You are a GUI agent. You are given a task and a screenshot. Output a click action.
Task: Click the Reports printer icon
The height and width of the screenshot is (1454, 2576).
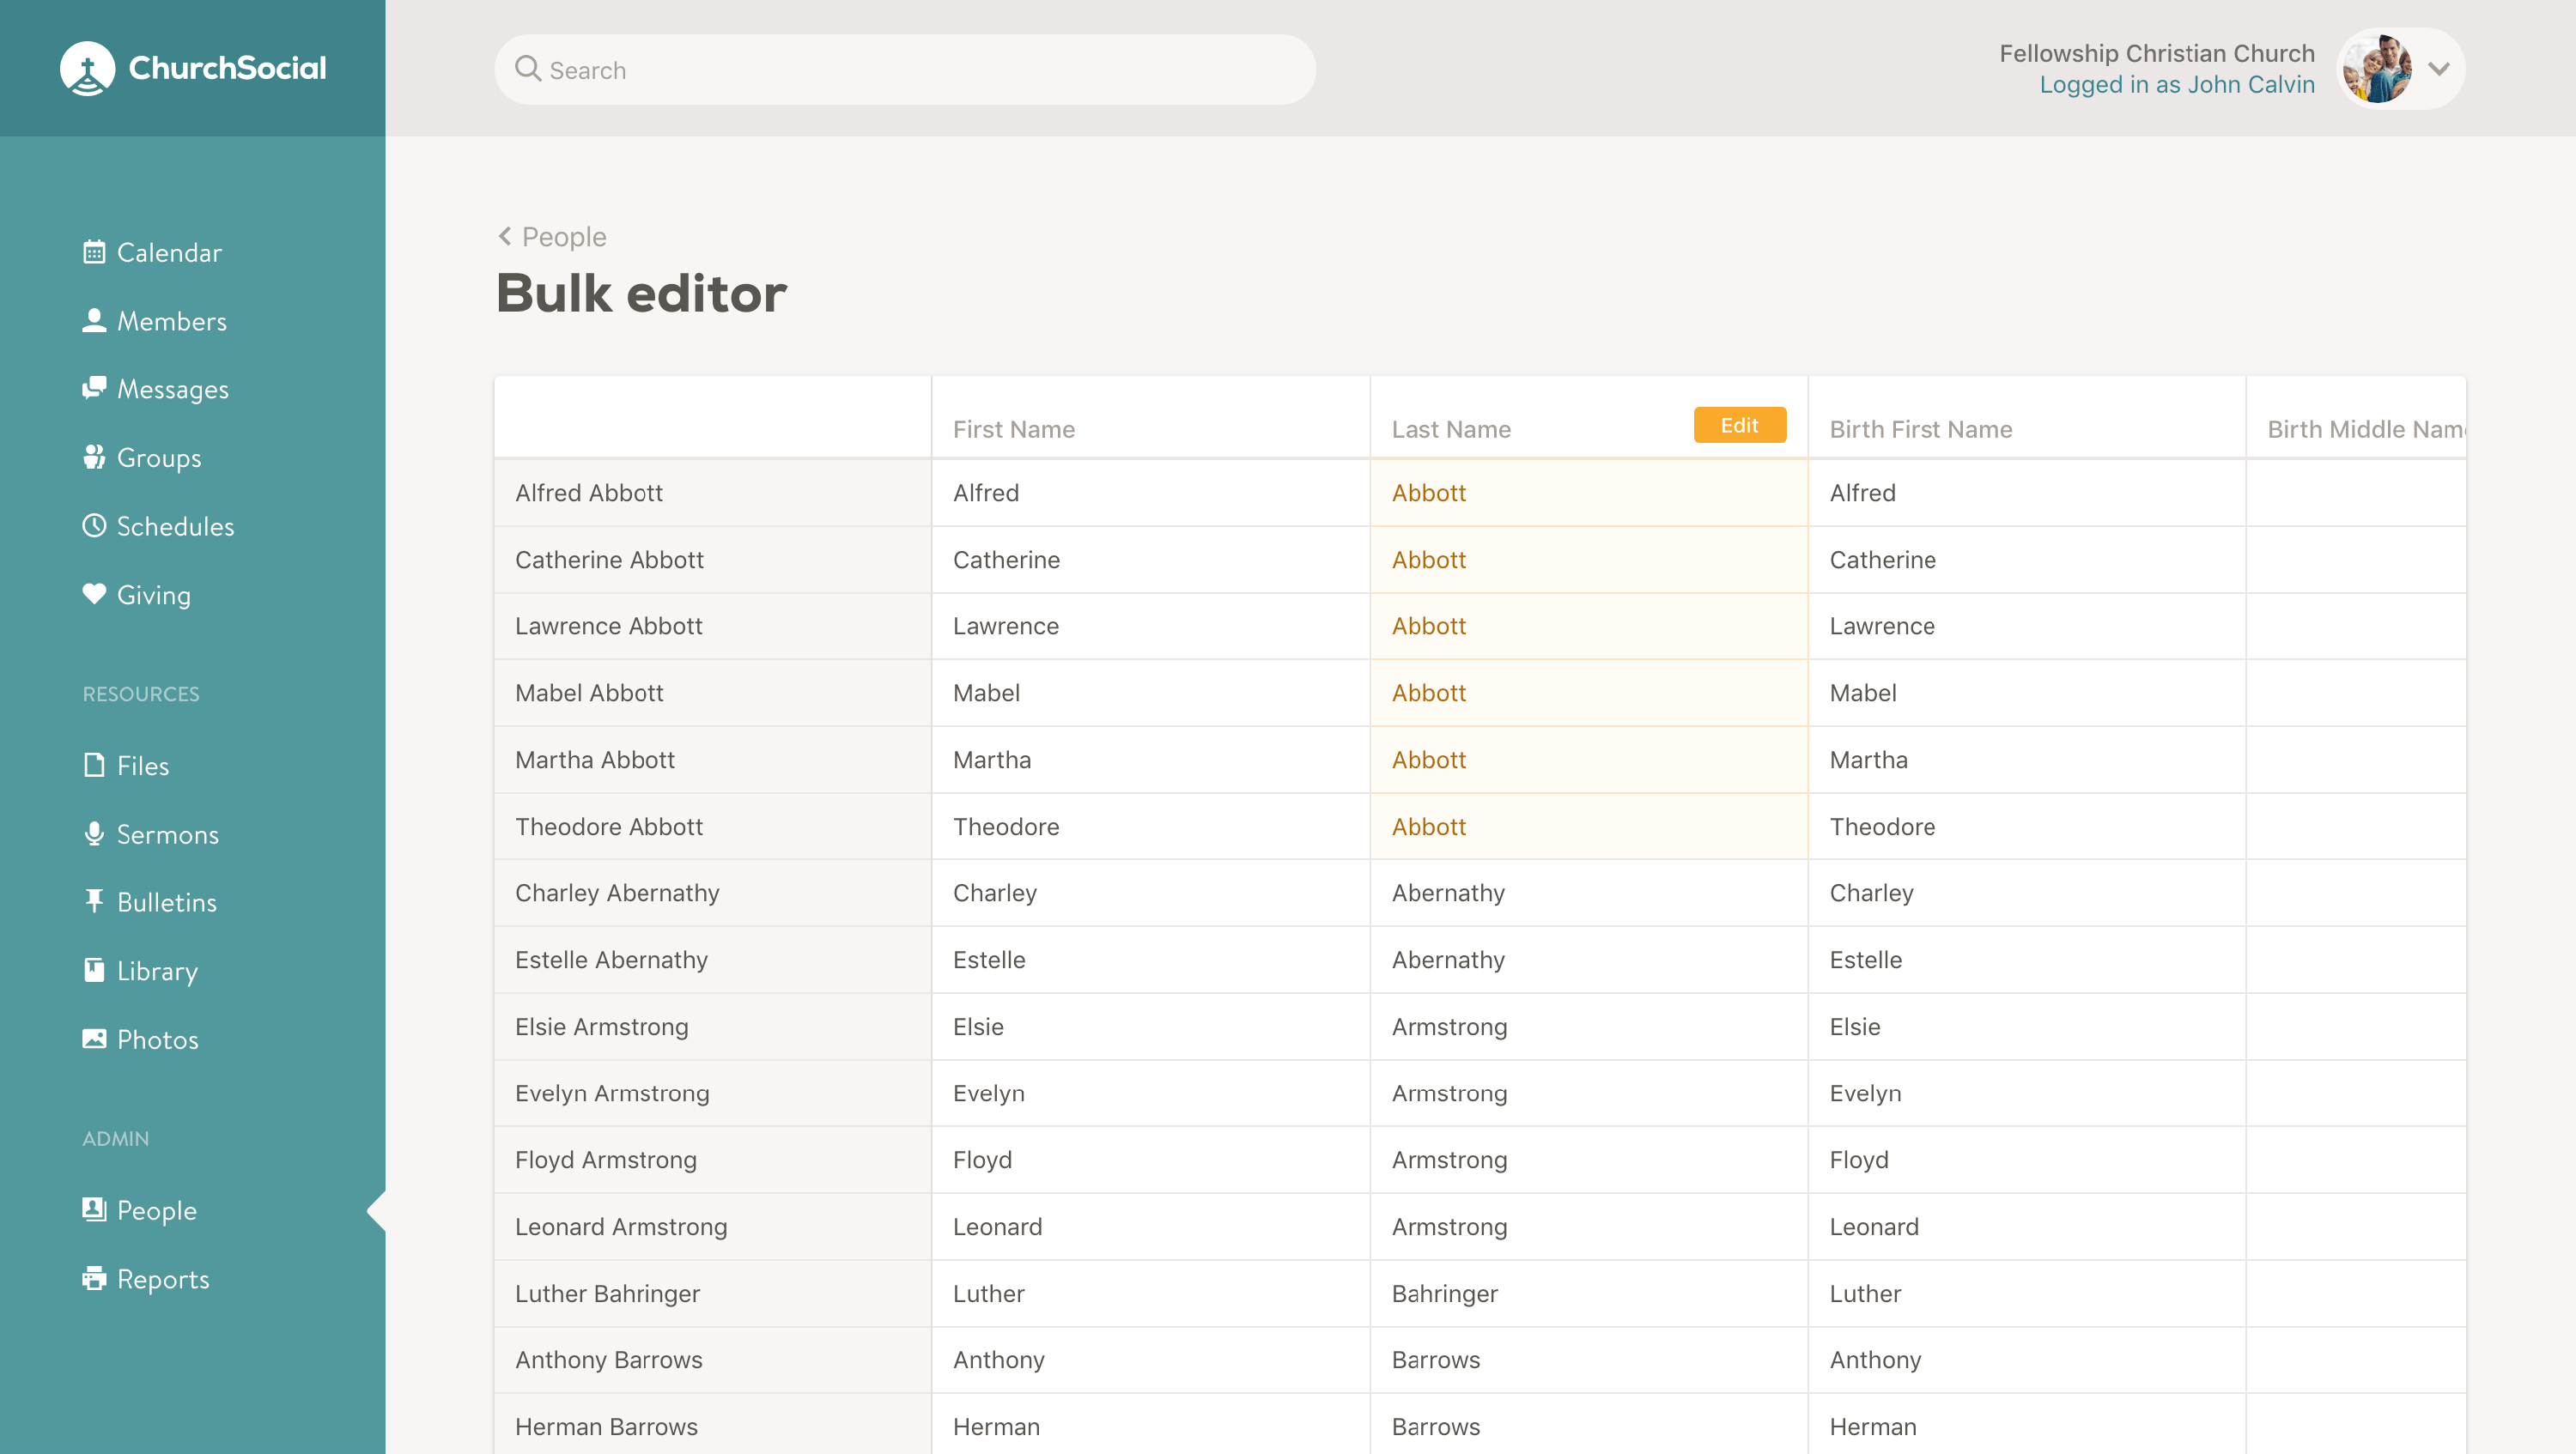(x=94, y=1278)
